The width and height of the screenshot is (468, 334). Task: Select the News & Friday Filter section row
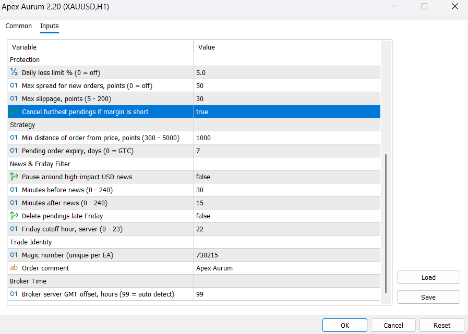(x=194, y=164)
